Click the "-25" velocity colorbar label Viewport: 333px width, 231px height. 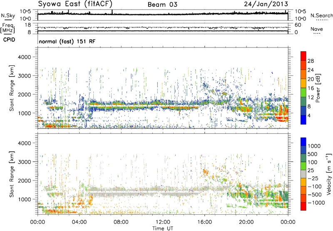click(313, 178)
